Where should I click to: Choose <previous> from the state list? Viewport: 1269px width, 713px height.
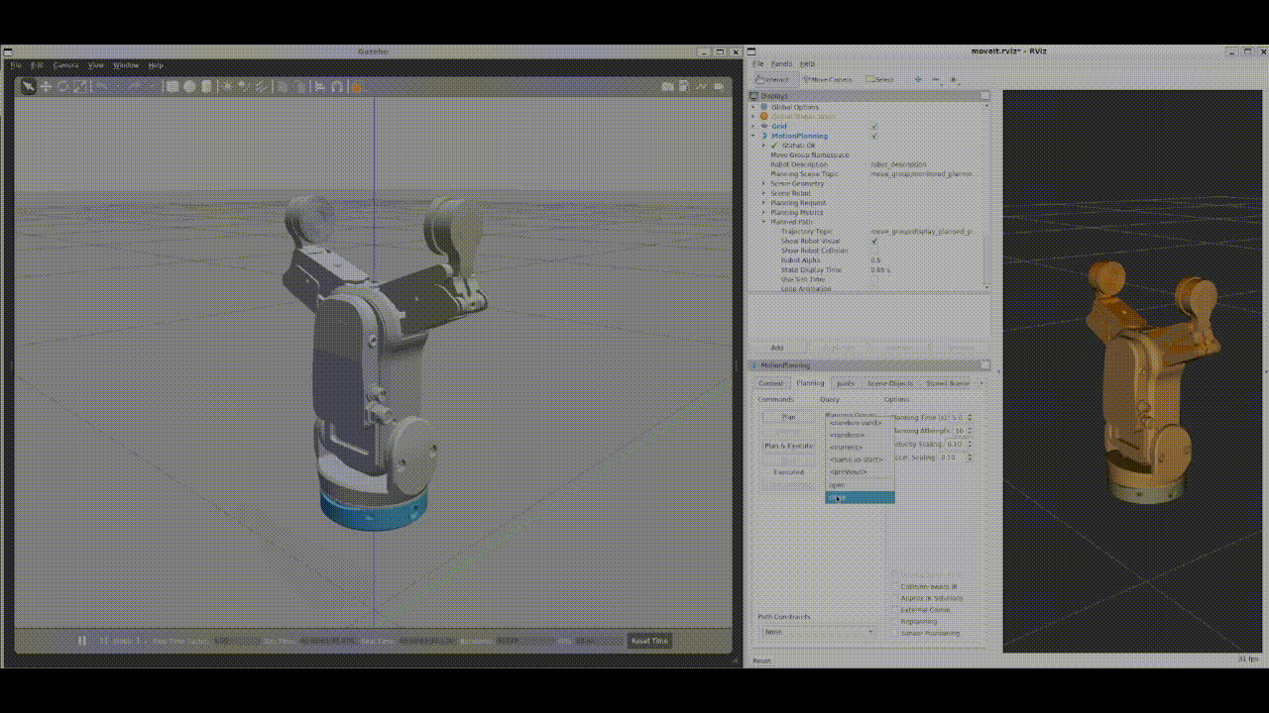pyautogui.click(x=860, y=471)
